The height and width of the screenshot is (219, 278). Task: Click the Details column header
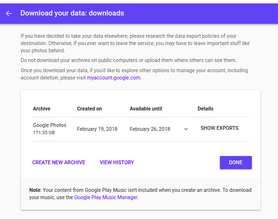(205, 109)
